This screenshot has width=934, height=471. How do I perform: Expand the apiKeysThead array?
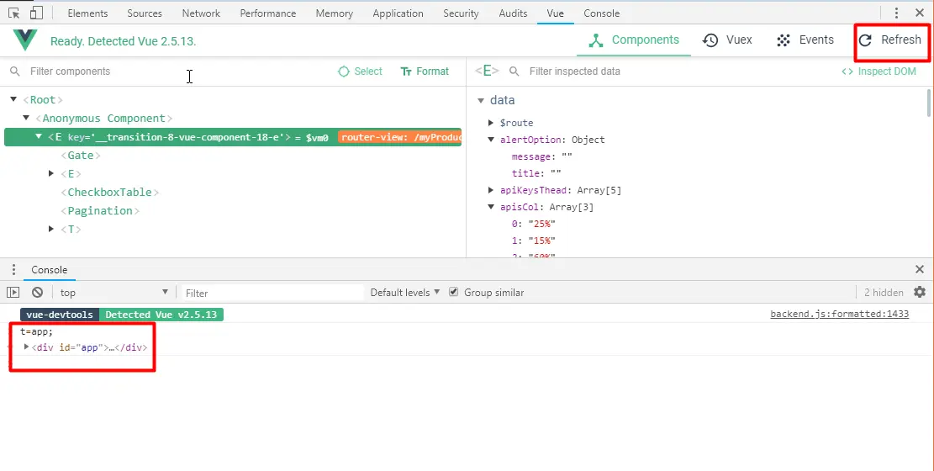point(491,190)
